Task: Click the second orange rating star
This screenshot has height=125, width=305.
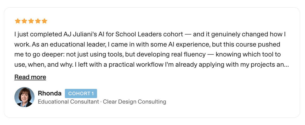Action: tap(24, 21)
